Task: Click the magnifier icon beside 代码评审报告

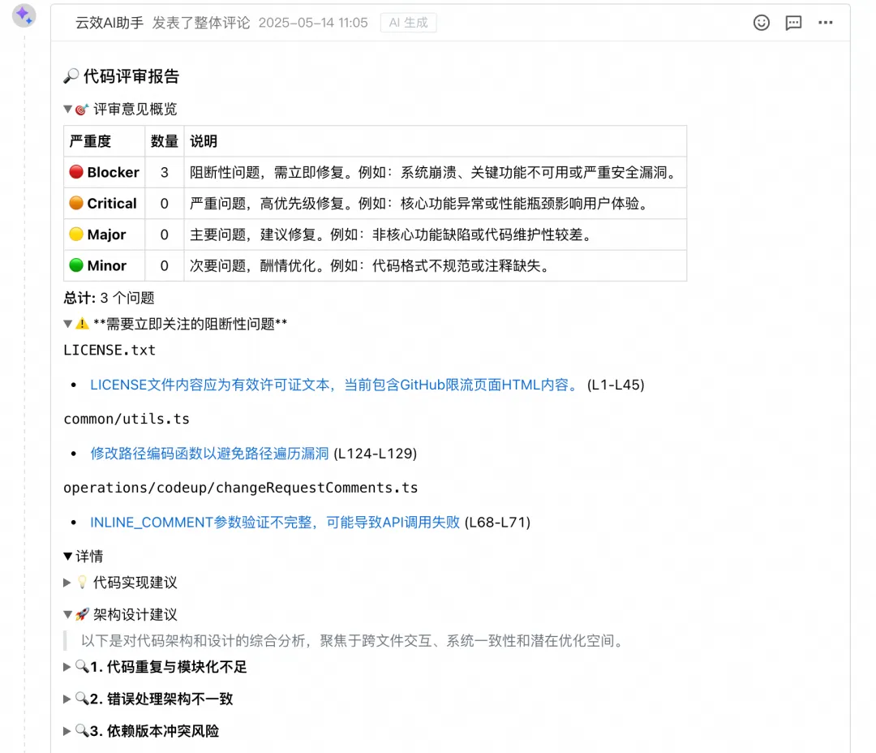Action: pyautogui.click(x=71, y=76)
